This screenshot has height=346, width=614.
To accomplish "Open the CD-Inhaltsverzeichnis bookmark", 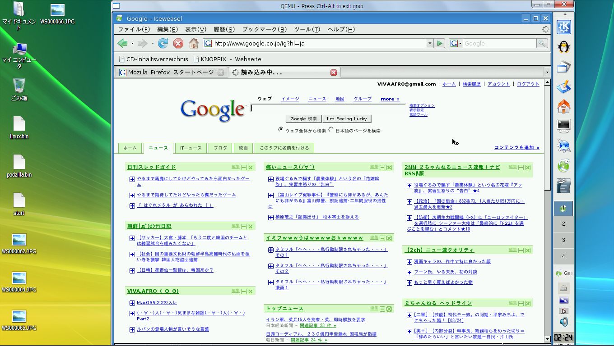I will [x=153, y=59].
